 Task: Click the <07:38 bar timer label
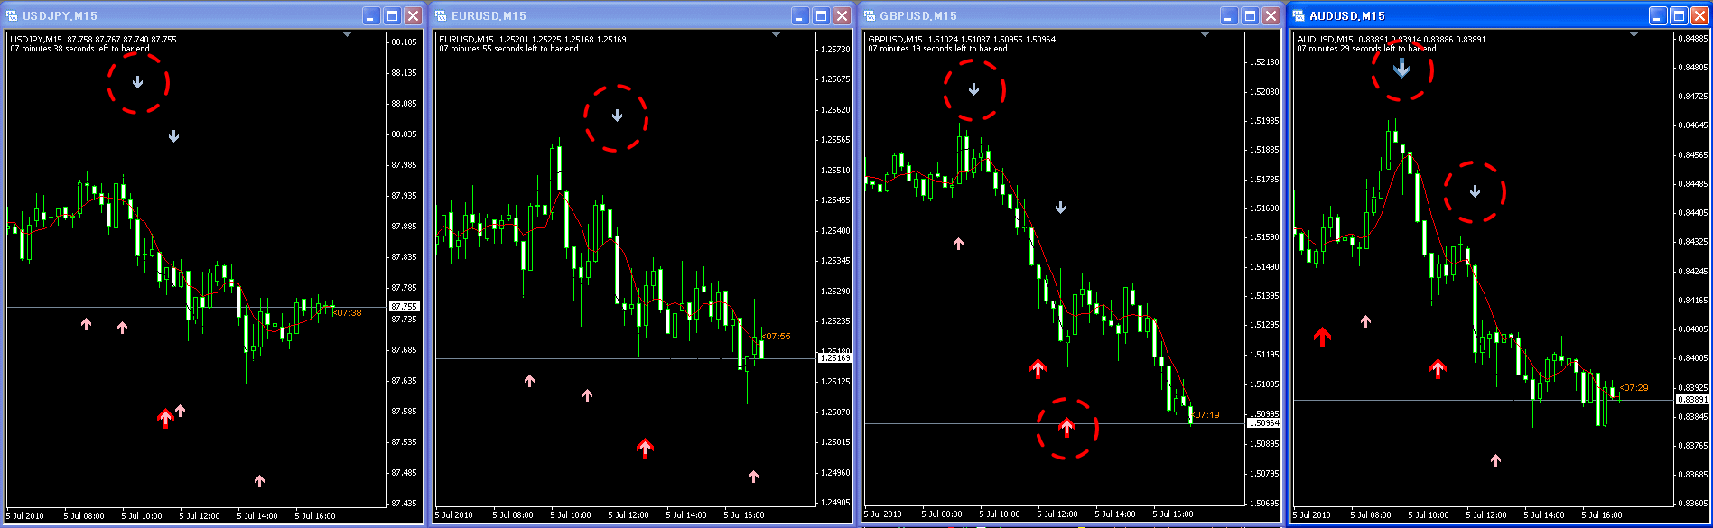(x=348, y=313)
